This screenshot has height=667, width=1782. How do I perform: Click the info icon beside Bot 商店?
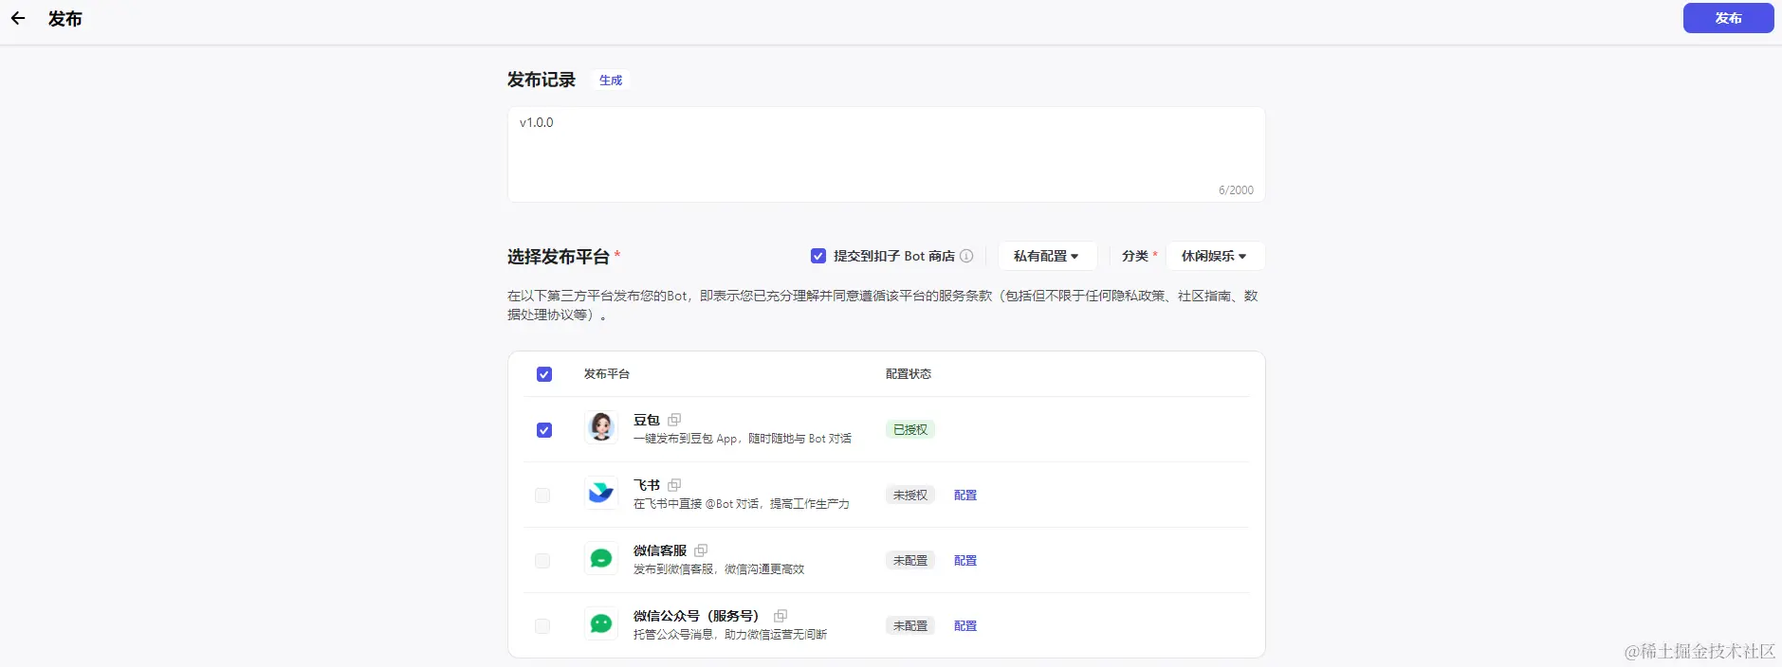[966, 256]
